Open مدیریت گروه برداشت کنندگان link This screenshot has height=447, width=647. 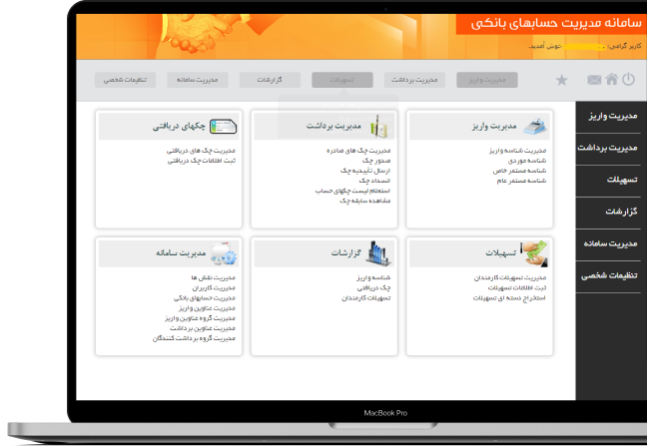pyautogui.click(x=194, y=338)
